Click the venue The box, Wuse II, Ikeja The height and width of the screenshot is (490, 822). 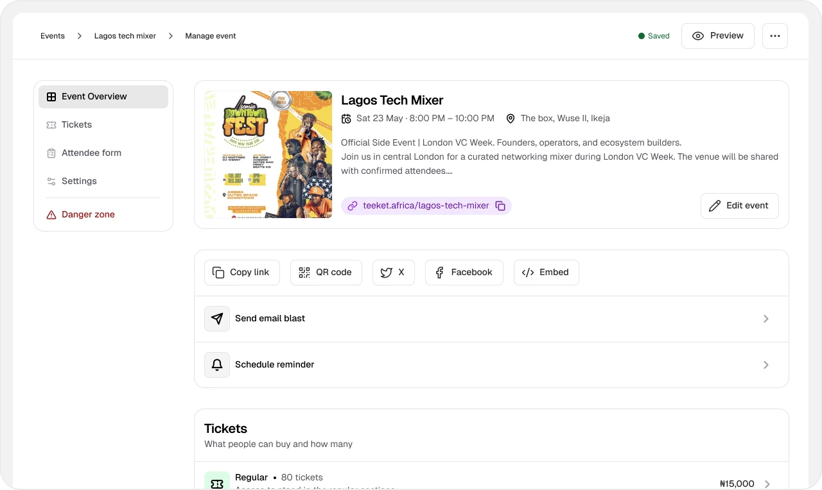click(x=565, y=118)
